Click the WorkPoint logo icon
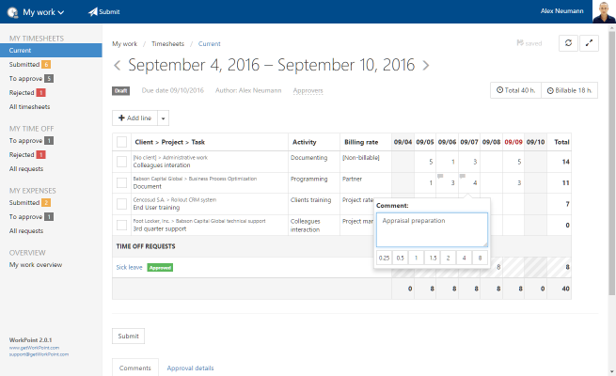Image resolution: width=616 pixels, height=376 pixels. click(11, 12)
